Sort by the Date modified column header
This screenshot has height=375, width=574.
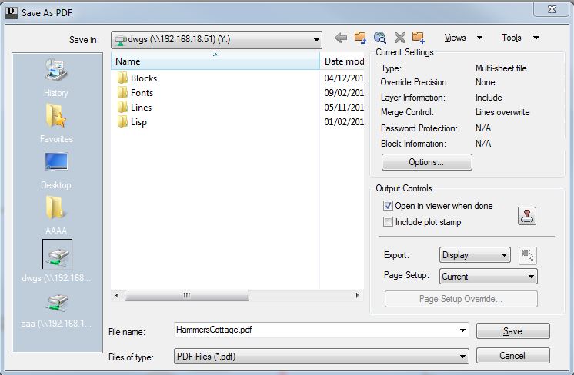click(x=342, y=61)
